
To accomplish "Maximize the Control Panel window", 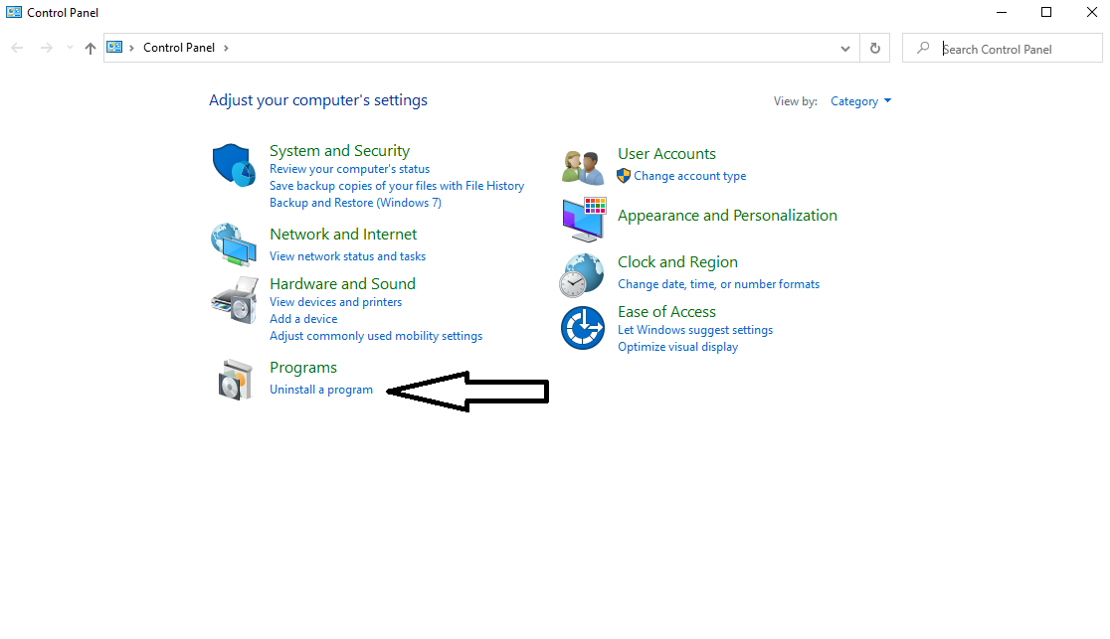I will pos(1046,12).
